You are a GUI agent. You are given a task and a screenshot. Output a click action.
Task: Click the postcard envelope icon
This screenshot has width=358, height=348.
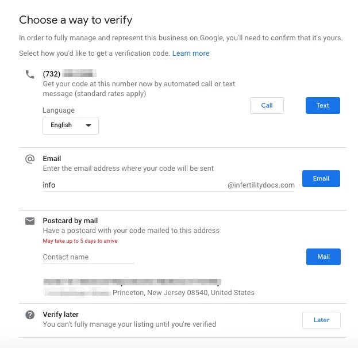(x=30, y=221)
